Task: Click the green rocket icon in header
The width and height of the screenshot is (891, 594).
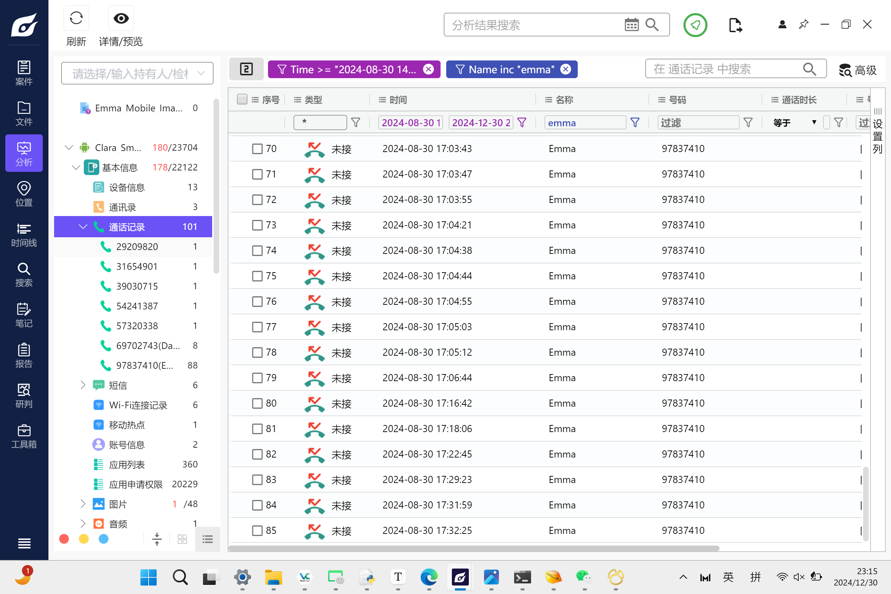Action: point(695,25)
